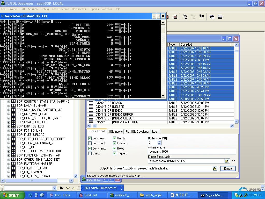
Task: Enable the Consistent checkbox
Action: pos(90,143)
